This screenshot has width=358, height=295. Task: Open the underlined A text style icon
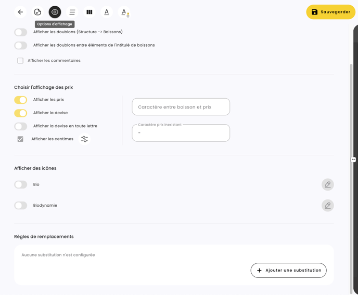click(107, 12)
